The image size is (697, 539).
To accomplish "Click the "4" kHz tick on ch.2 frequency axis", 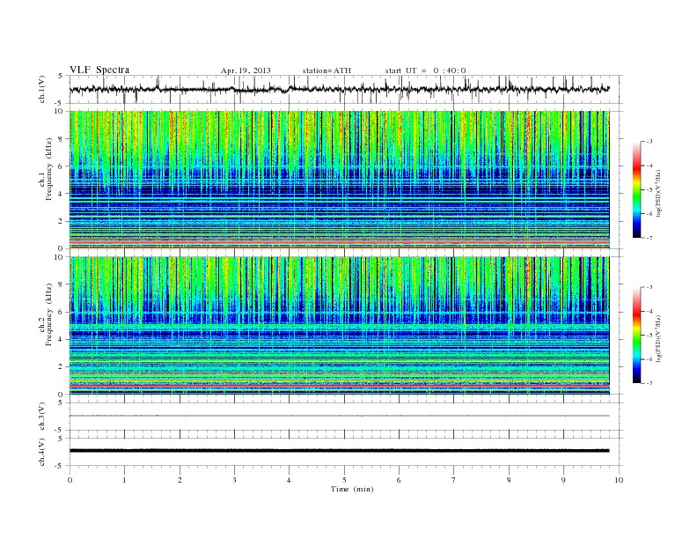I will click(61, 339).
